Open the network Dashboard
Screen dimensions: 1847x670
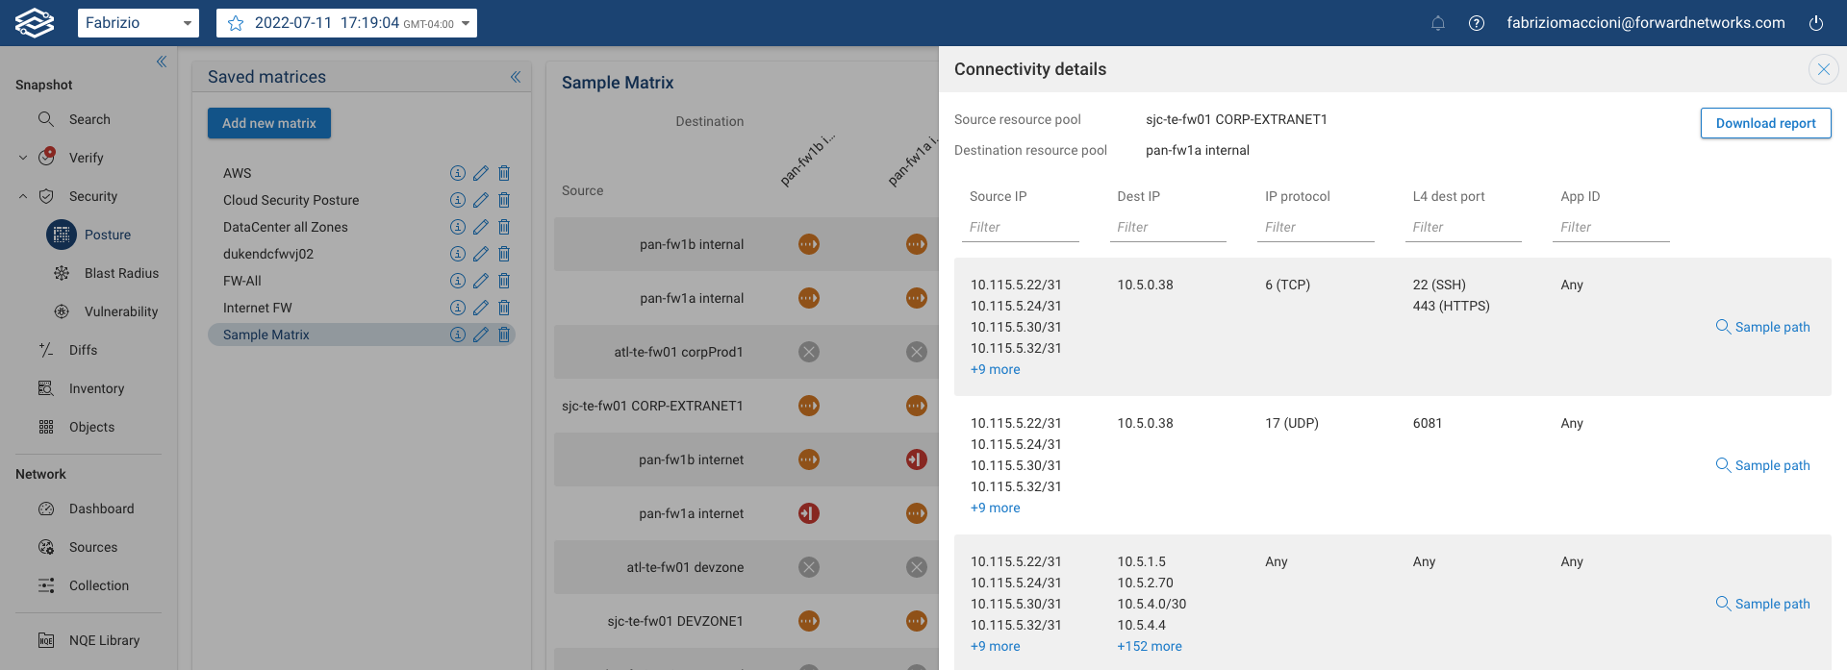[101, 509]
